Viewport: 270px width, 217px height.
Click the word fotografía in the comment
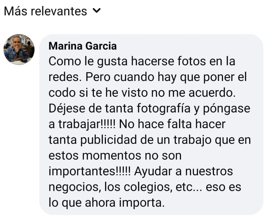pos(164,109)
